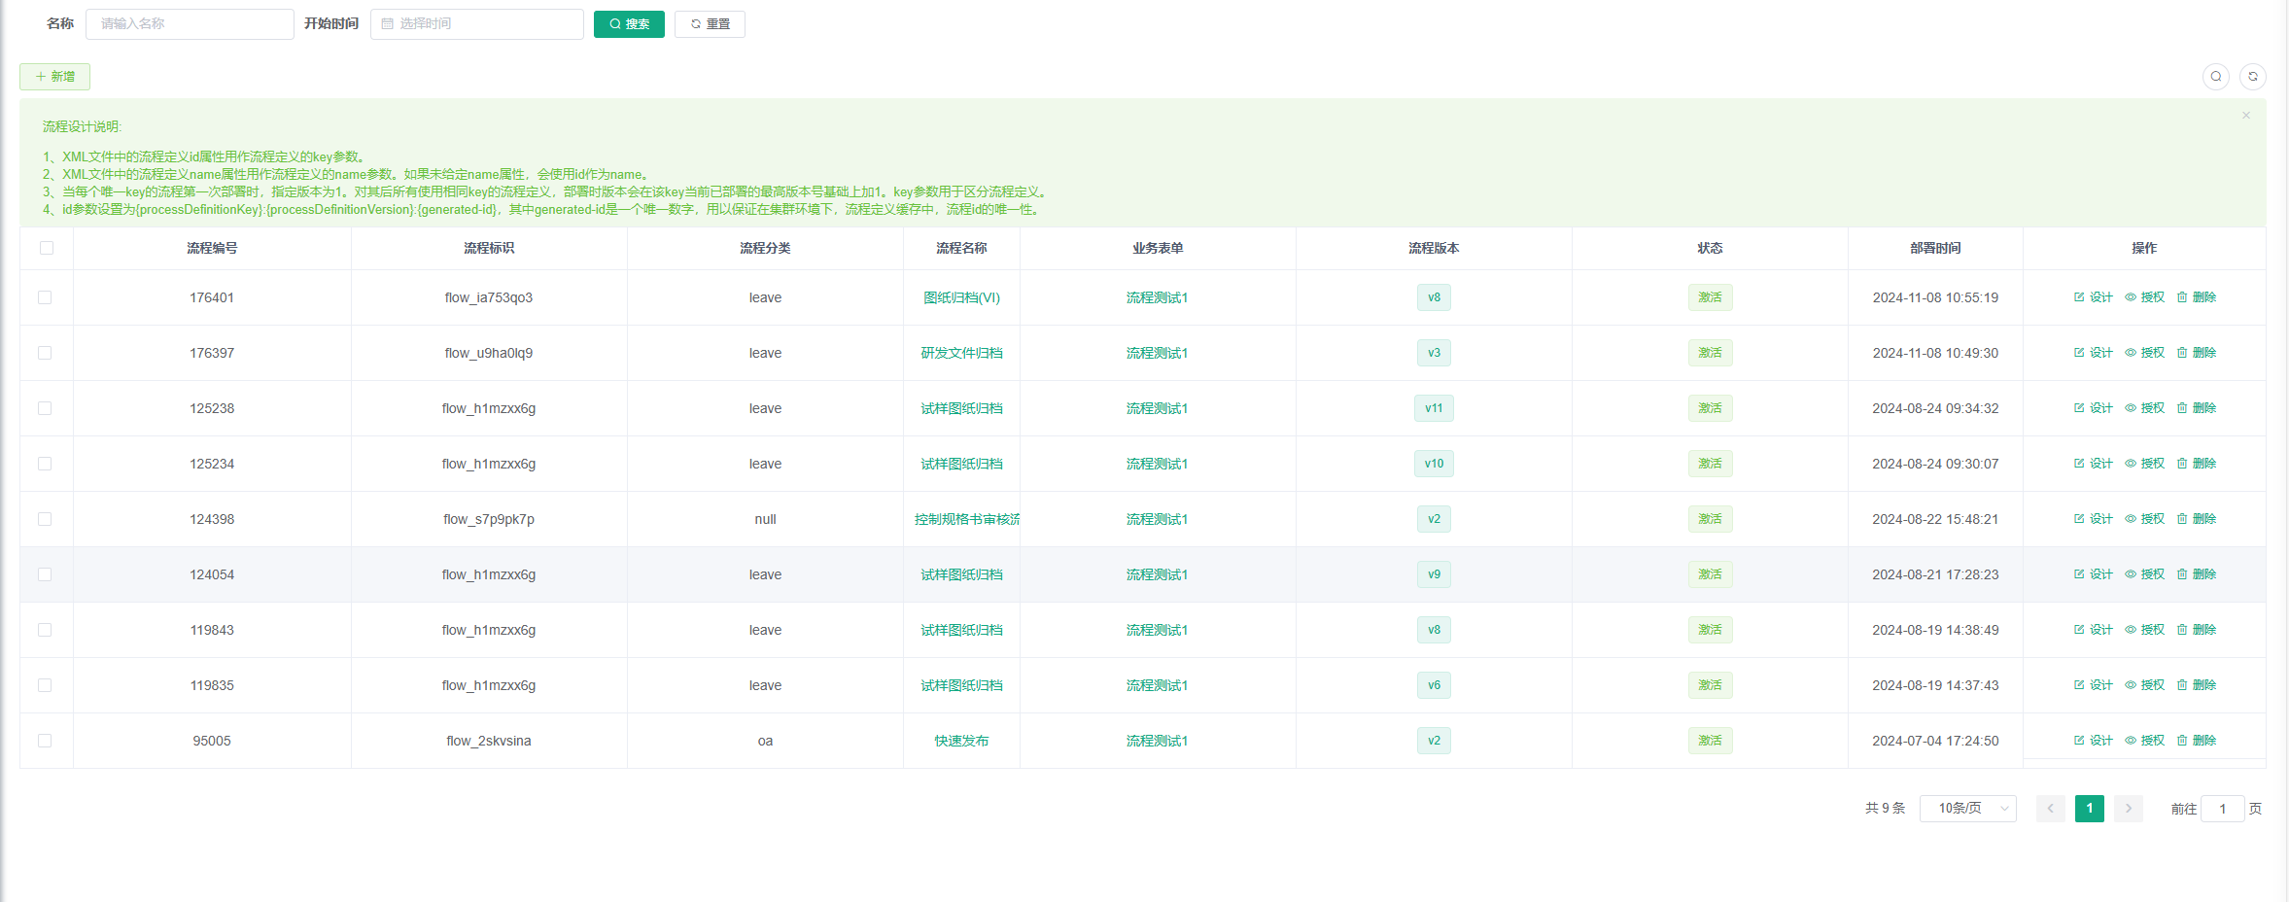This screenshot has height=902, width=2289.
Task: Click the v11 version tag
Action: click(1434, 408)
